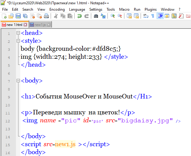Click the New file toolbar icon
This screenshot has width=191, height=156.
click(x=4, y=16)
